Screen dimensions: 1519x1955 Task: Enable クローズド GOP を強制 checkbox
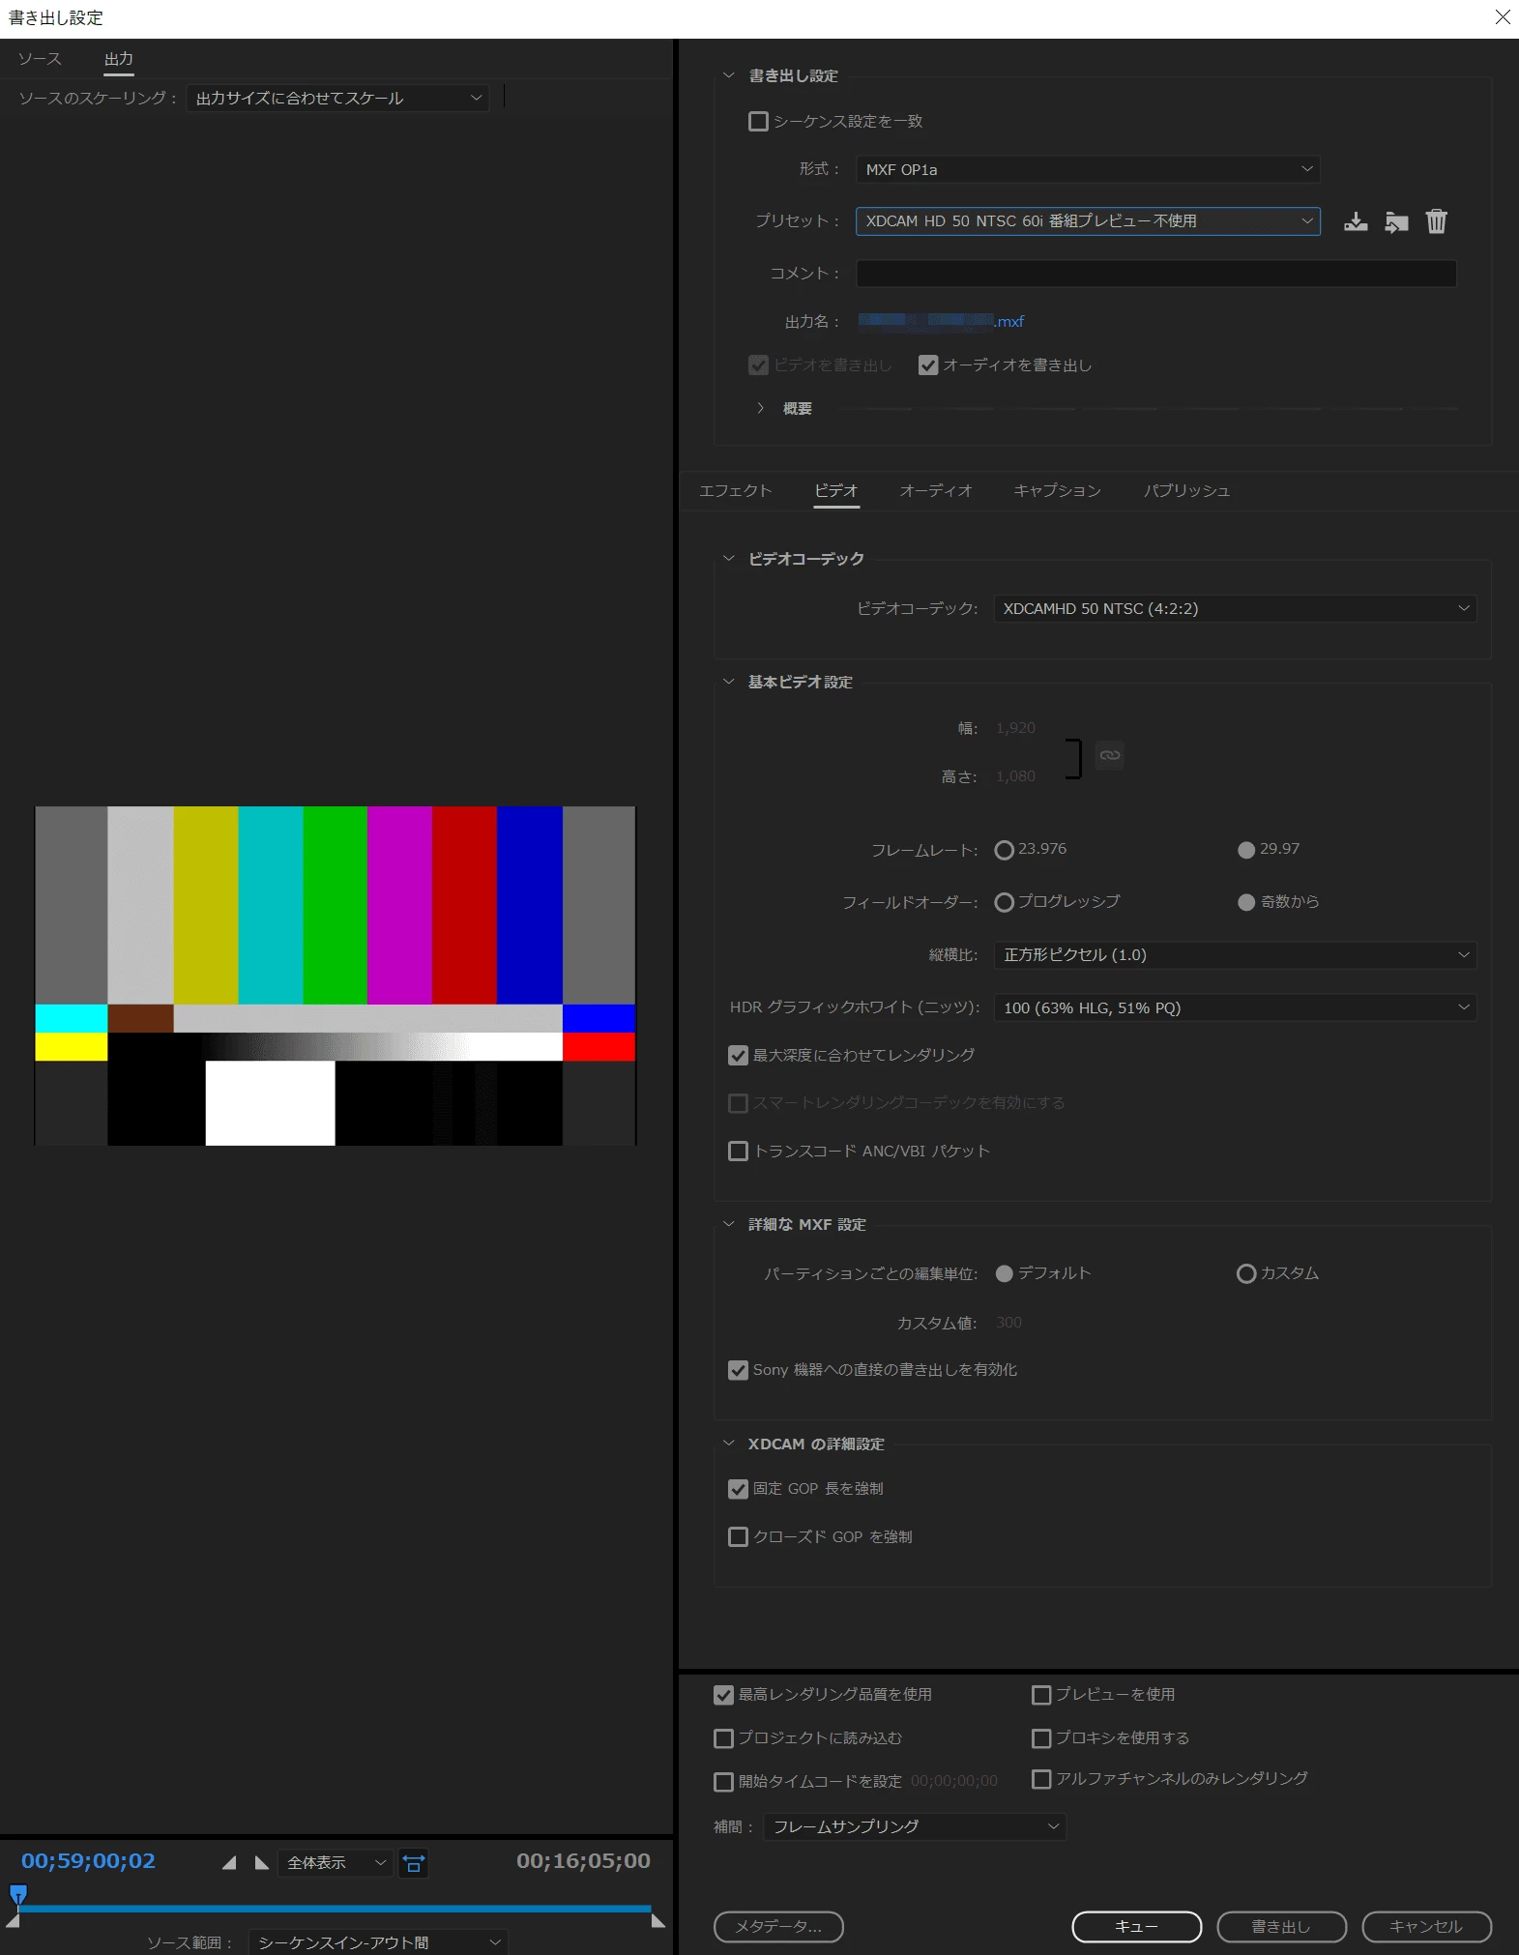[x=739, y=1536]
